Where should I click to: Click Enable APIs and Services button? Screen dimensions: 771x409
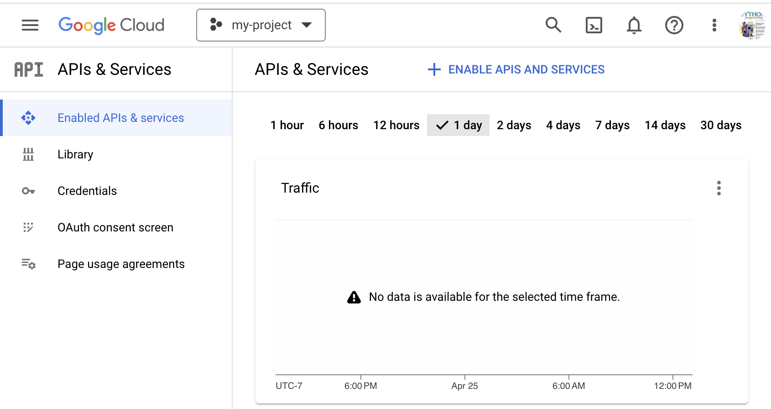[516, 69]
